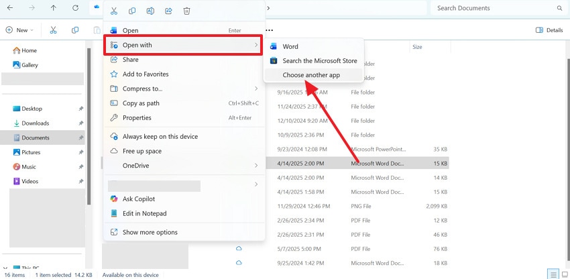
Task: Click the Share icon in context menu top row
Action: 168,11
